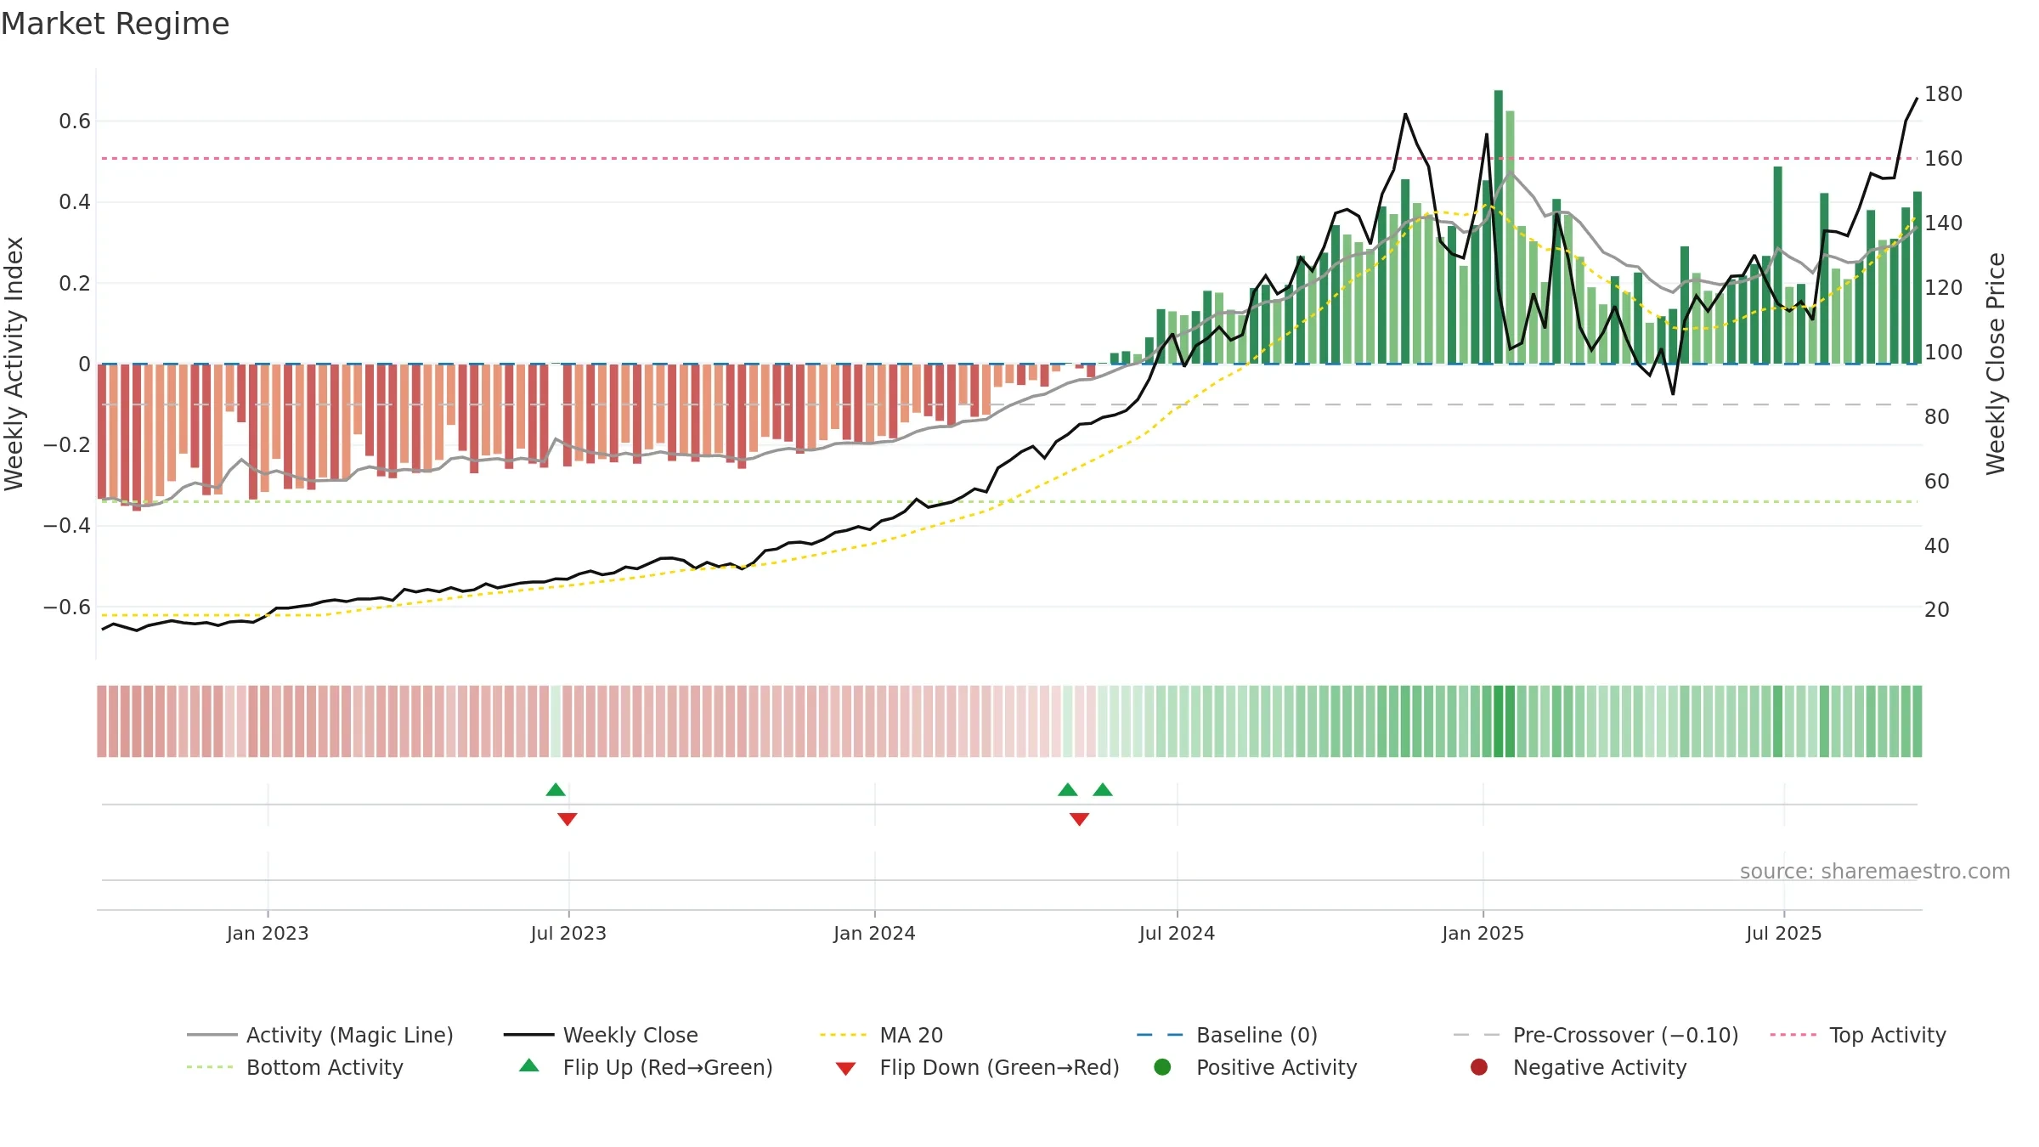The image size is (2039, 1147).
Task: Click the Top Activity legend entry
Action: (x=1858, y=1035)
